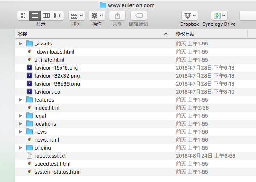Open the Synology Drive toolbar menu
Viewport: 256px width, 182px height.
tap(219, 16)
